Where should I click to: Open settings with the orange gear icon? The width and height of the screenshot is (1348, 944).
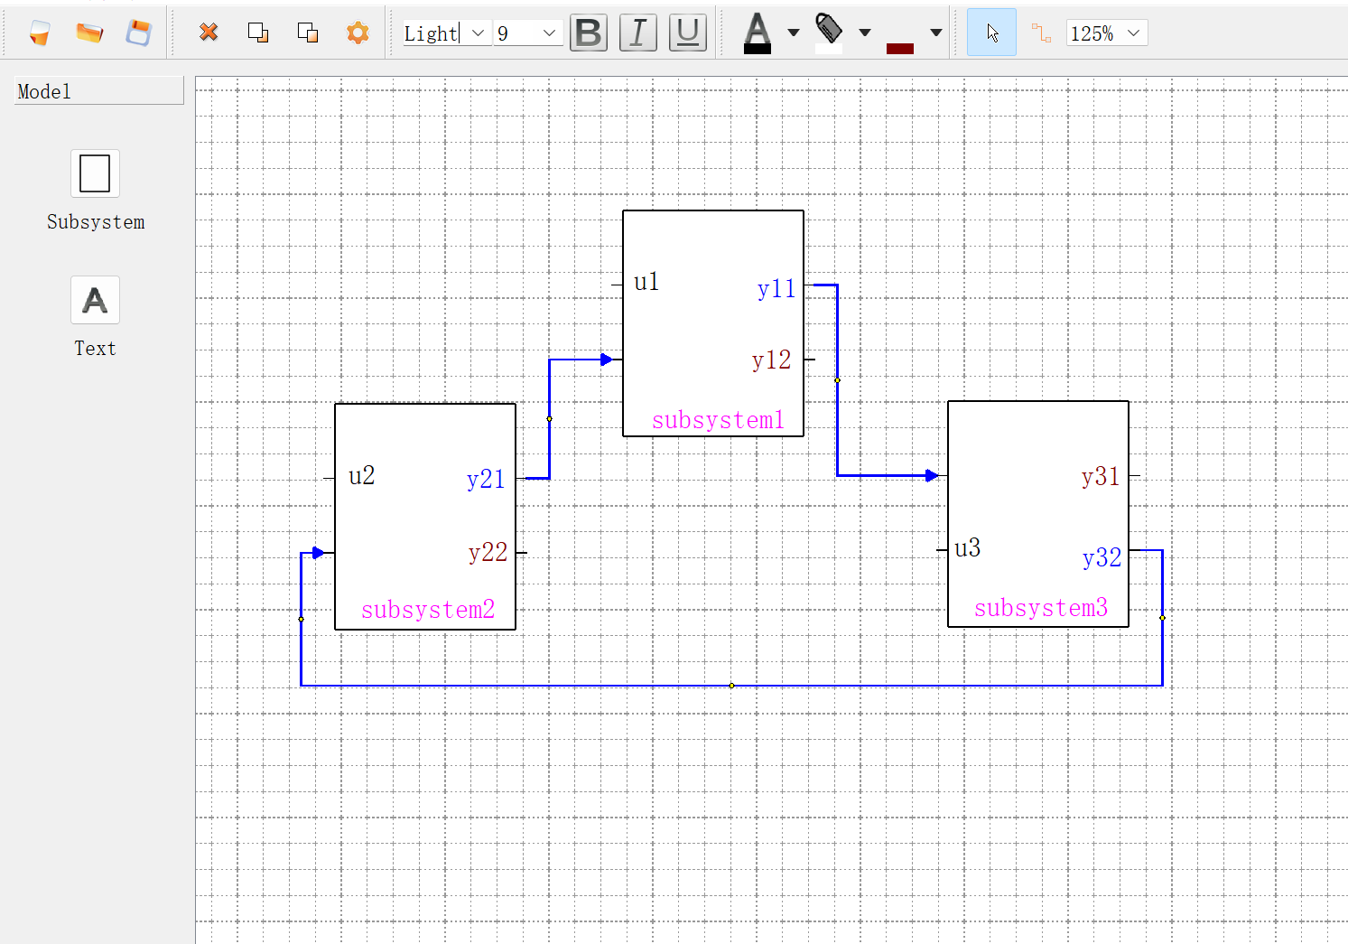(x=358, y=33)
